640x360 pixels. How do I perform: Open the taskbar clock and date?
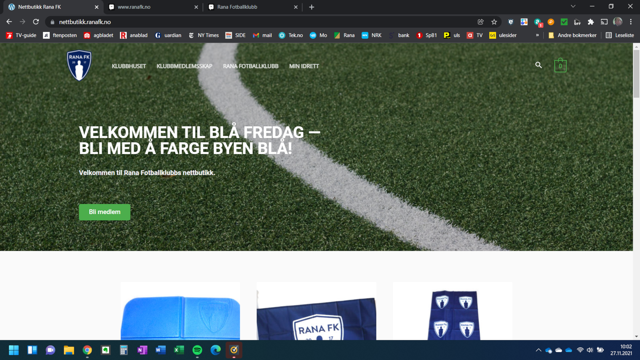pyautogui.click(x=621, y=350)
